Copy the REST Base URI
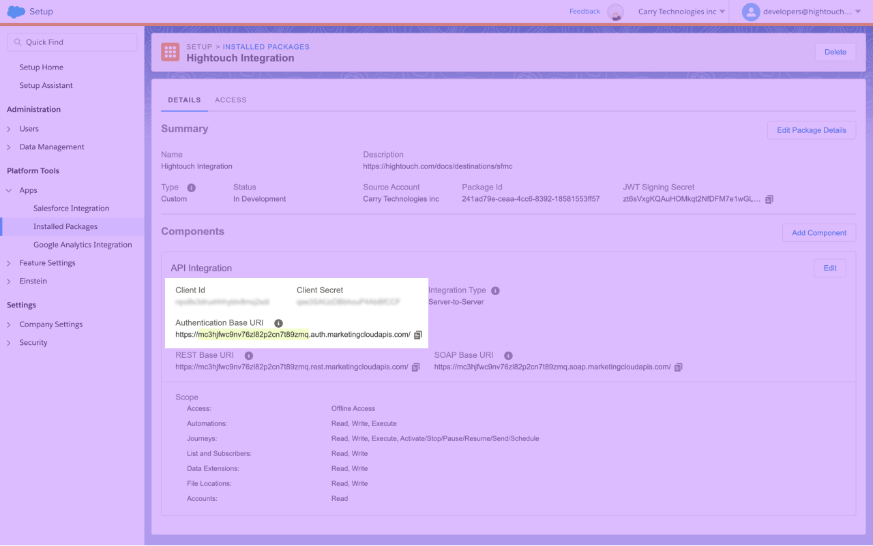873x546 pixels. [416, 367]
